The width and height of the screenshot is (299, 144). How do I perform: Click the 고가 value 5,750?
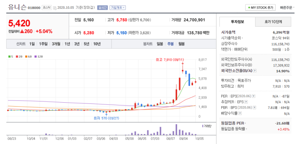click(x=122, y=20)
